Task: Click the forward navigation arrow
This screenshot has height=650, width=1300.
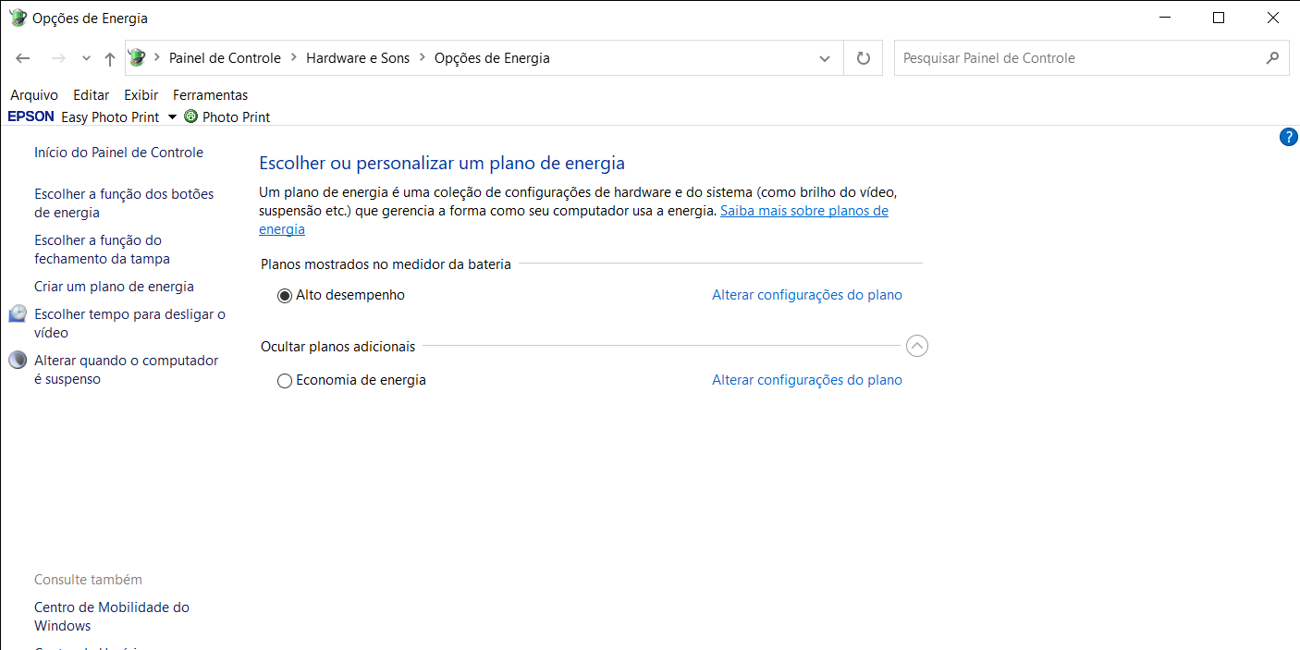Action: (57, 58)
